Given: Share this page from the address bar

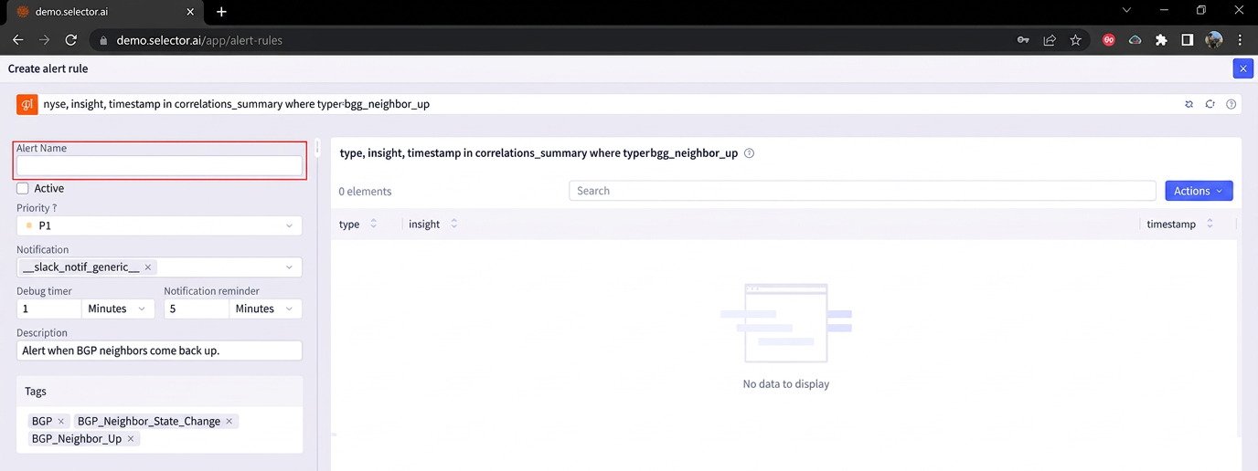Looking at the screenshot, I should pos(1050,40).
